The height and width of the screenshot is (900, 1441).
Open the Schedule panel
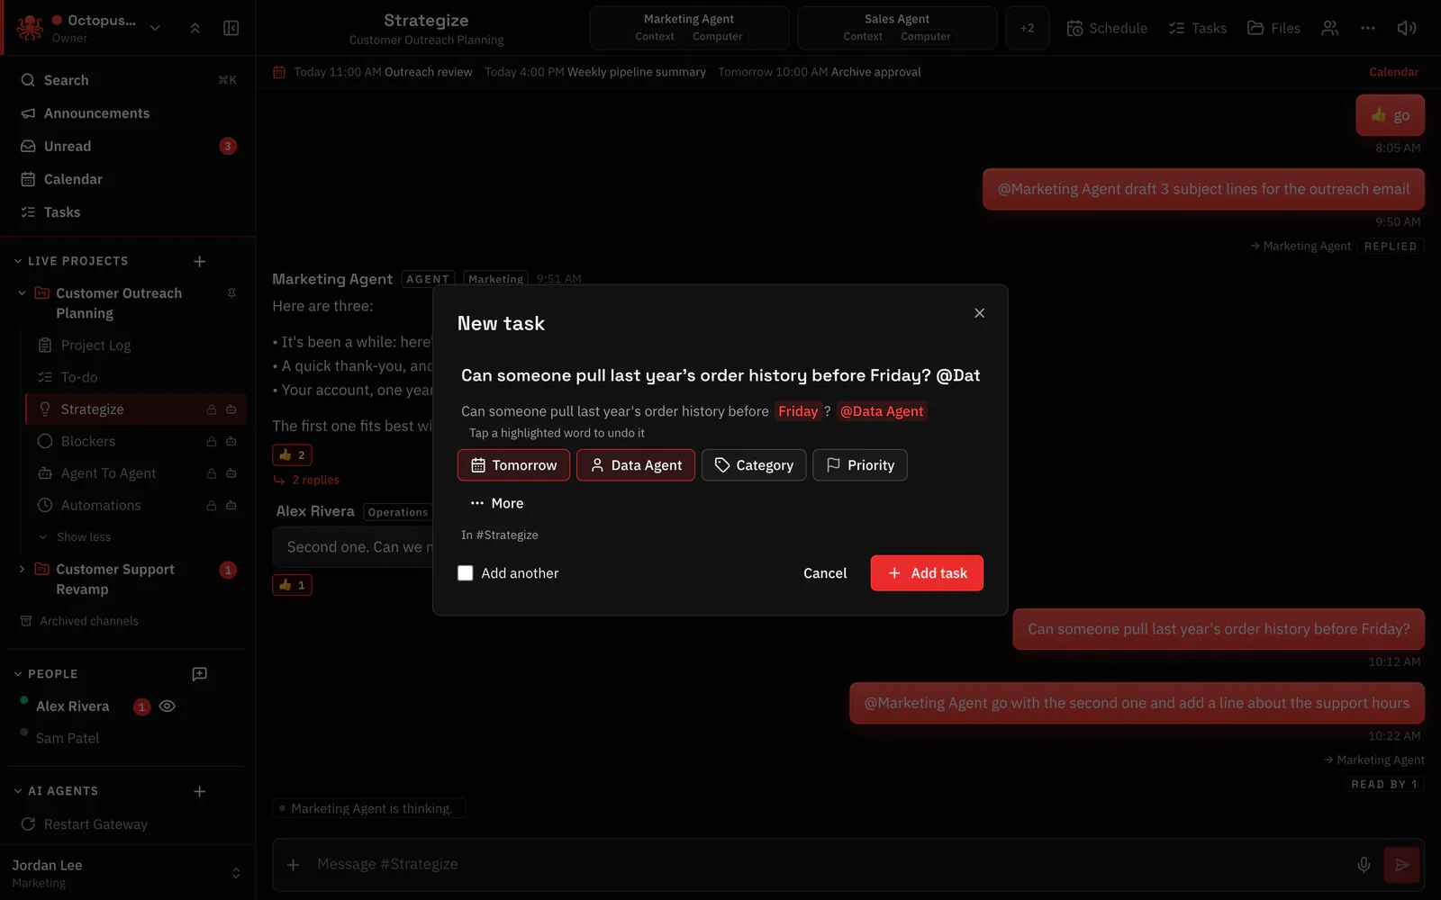point(1107,28)
